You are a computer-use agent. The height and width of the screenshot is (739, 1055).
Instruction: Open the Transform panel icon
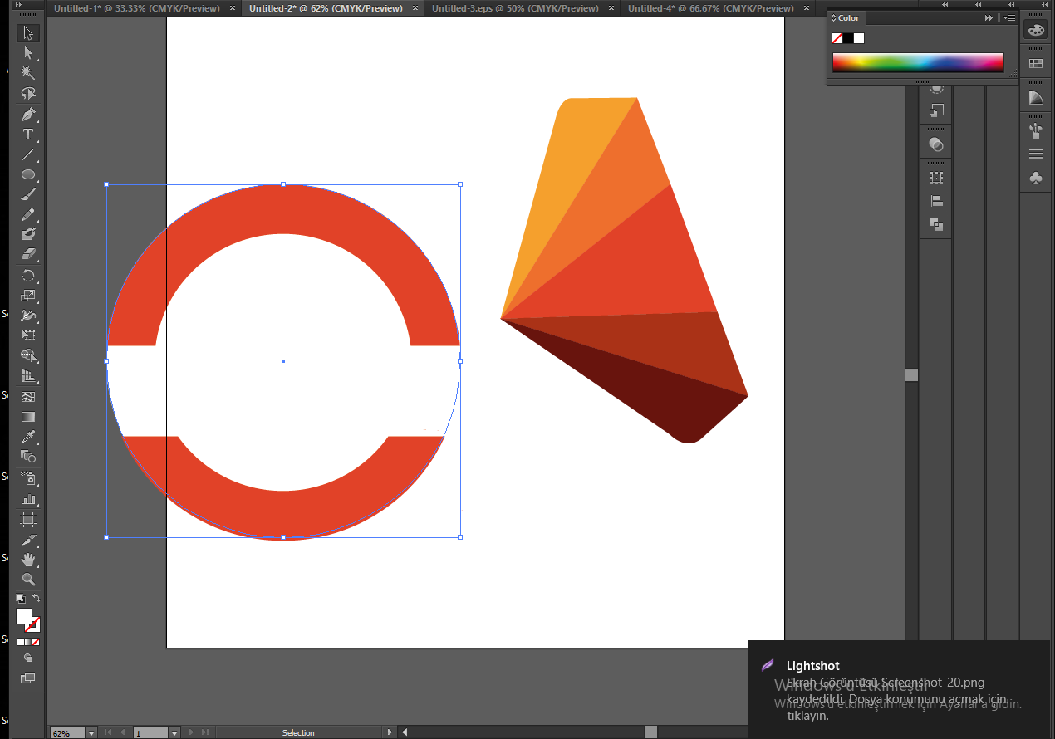936,178
